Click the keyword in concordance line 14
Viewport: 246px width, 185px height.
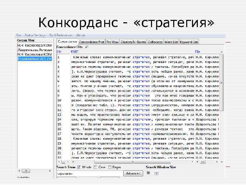(141, 120)
